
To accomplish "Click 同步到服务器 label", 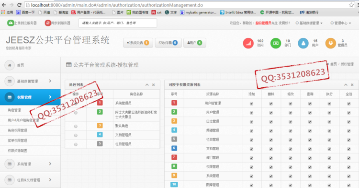I will tap(61, 23).
